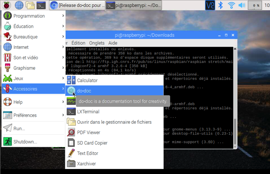Launch do•doc from the Accessoires submenu
The width and height of the screenshot is (270, 174).
tap(84, 91)
